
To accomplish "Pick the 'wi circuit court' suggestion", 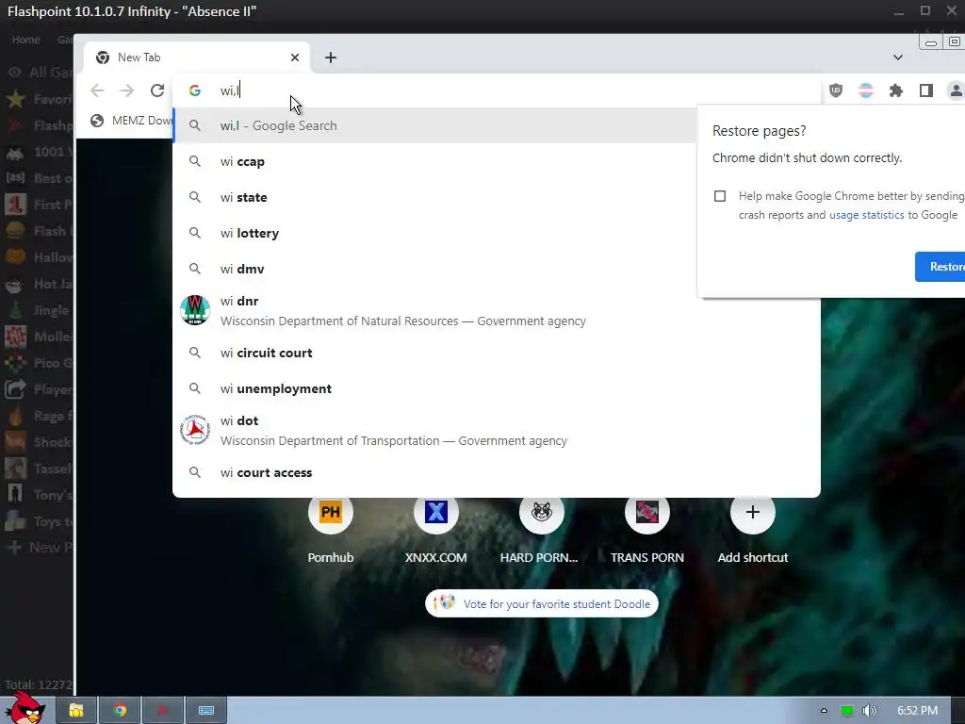I will [497, 353].
